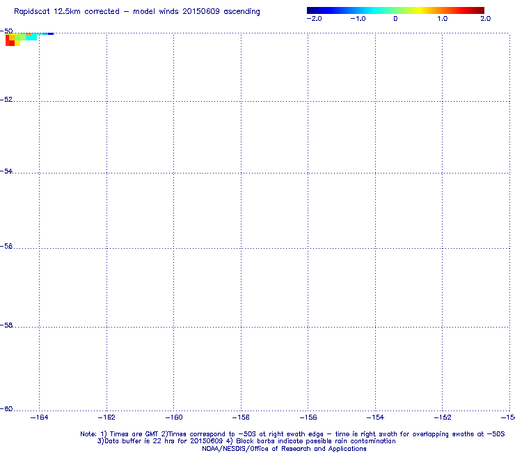Click the '-162' longitude axis label
515x453 pixels.
pyautogui.click(x=106, y=417)
